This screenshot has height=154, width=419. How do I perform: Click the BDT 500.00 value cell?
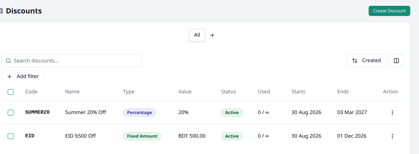pyautogui.click(x=192, y=136)
